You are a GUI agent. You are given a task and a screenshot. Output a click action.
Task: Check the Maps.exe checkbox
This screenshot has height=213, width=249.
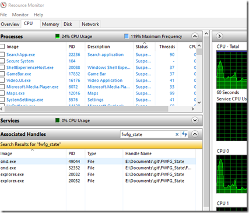pos(2,93)
